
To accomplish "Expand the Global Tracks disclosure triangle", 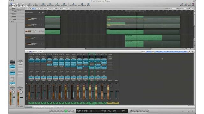I will tap(26, 13).
